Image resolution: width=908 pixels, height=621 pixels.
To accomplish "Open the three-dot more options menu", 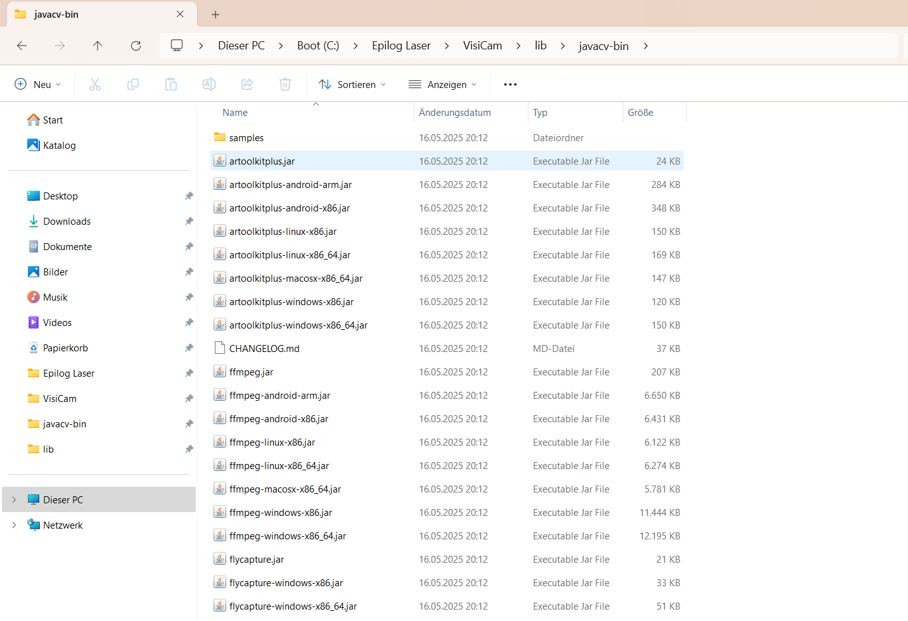I will coord(510,84).
